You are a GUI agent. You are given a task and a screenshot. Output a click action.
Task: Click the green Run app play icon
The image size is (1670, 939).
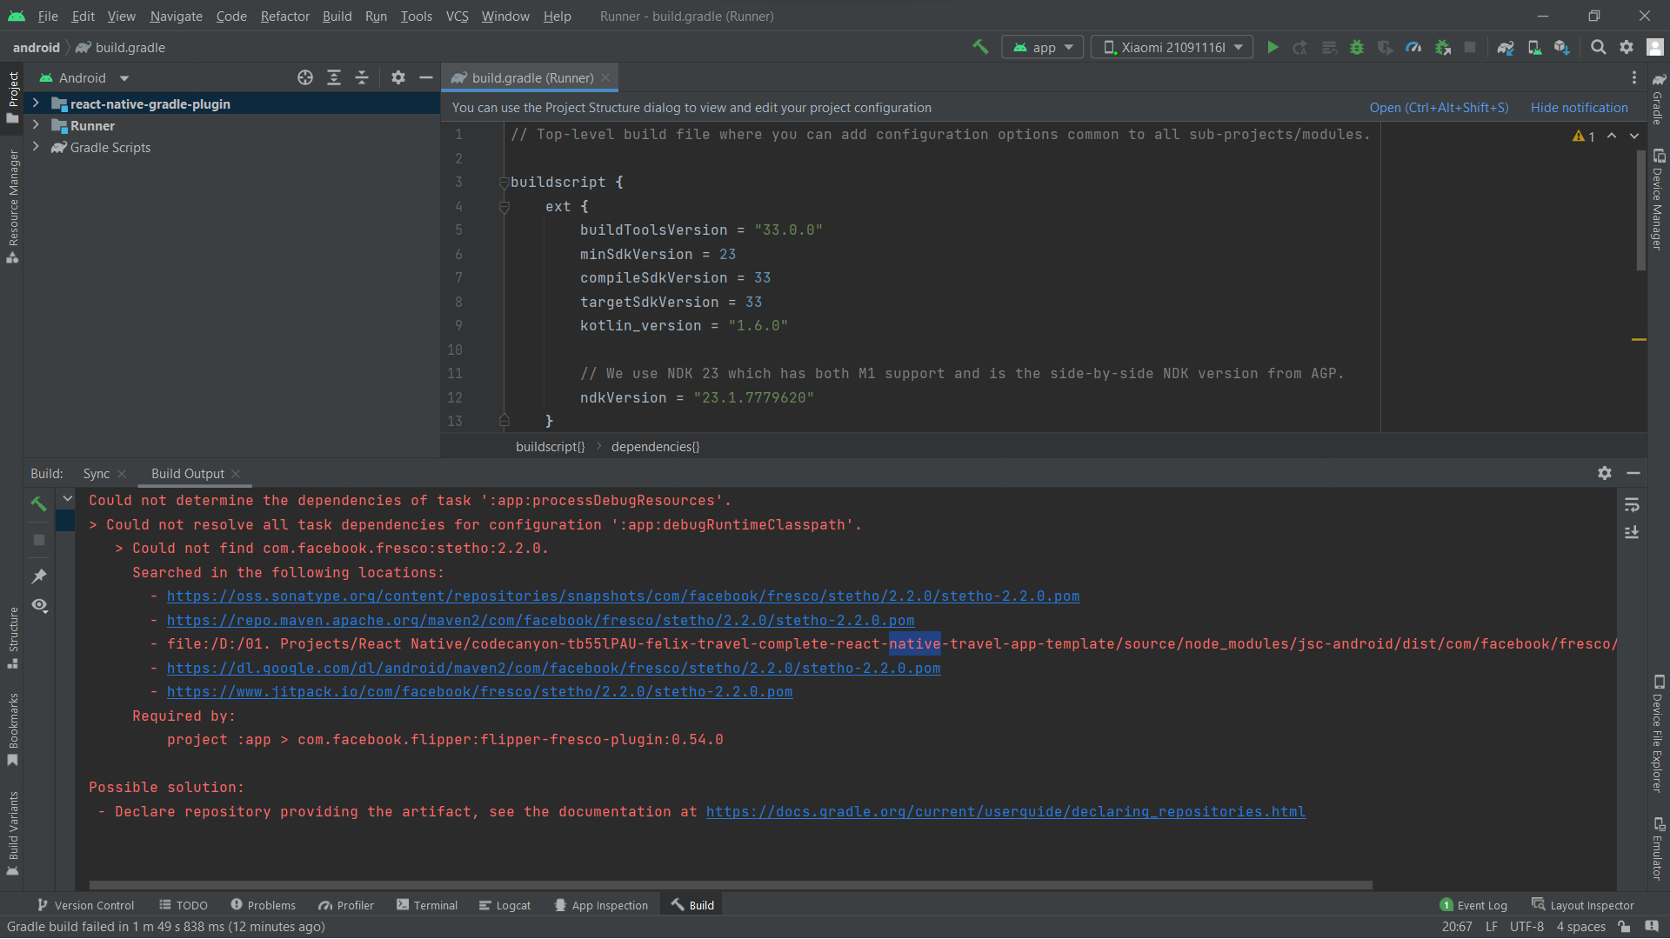[1273, 48]
